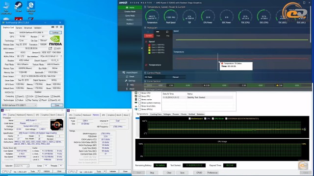Click the Close button in GPU-Z
The image size is (314, 176).
[57, 105]
